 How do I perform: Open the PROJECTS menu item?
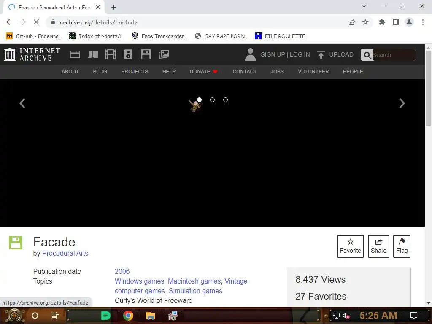point(135,72)
